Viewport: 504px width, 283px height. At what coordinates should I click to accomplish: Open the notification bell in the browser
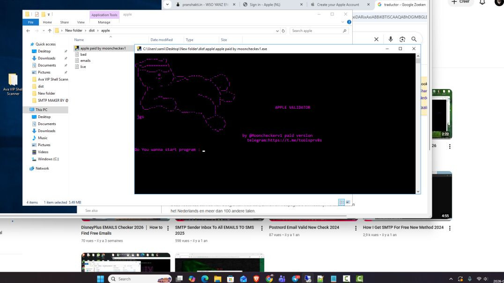(x=482, y=2)
